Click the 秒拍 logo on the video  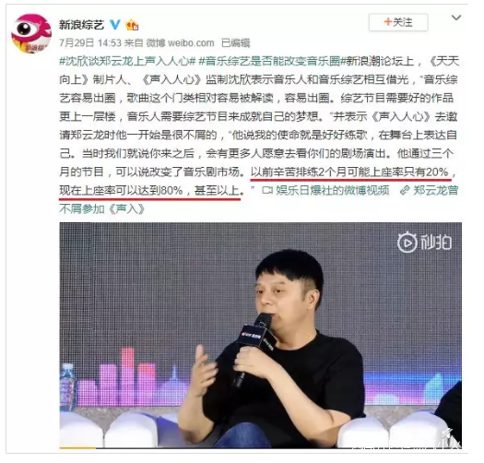click(424, 243)
